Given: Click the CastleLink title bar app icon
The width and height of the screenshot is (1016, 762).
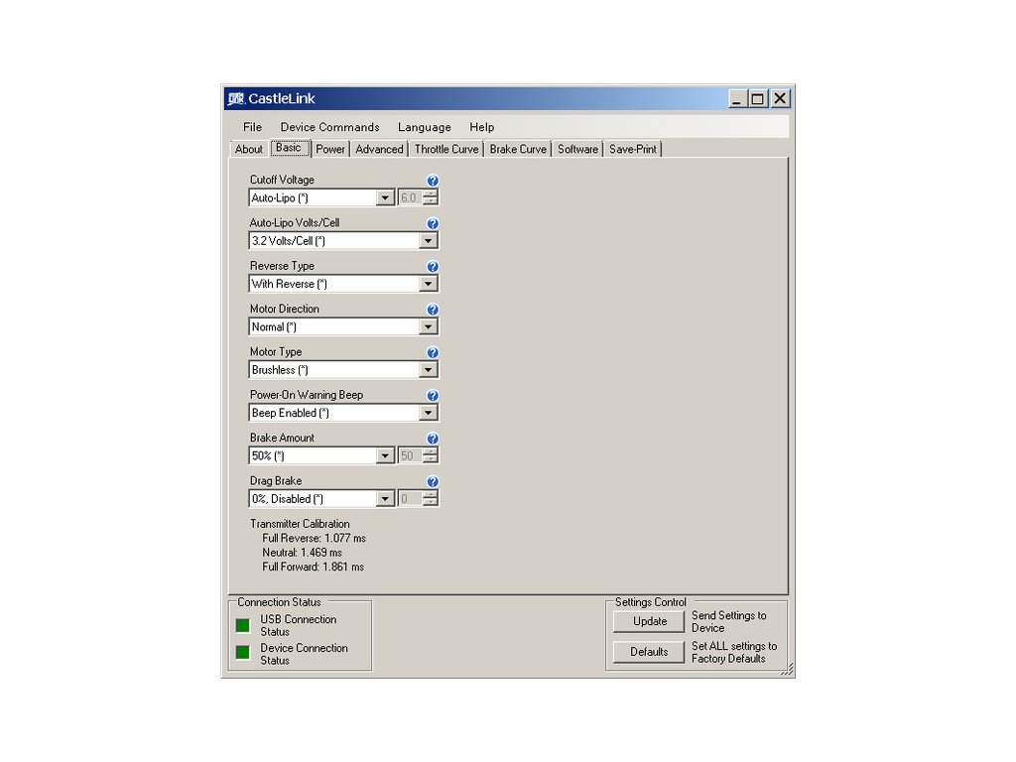Looking at the screenshot, I should pos(236,98).
